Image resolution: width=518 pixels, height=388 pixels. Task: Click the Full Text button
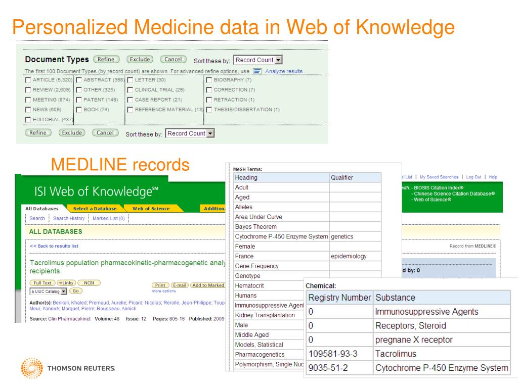[x=42, y=283]
